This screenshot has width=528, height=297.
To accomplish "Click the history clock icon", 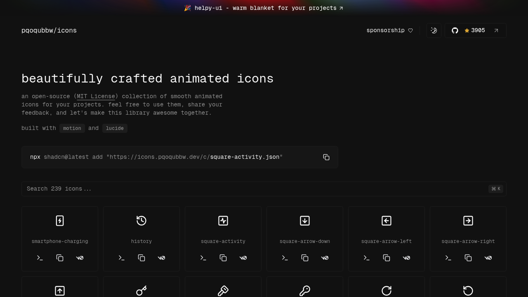I will (141, 221).
